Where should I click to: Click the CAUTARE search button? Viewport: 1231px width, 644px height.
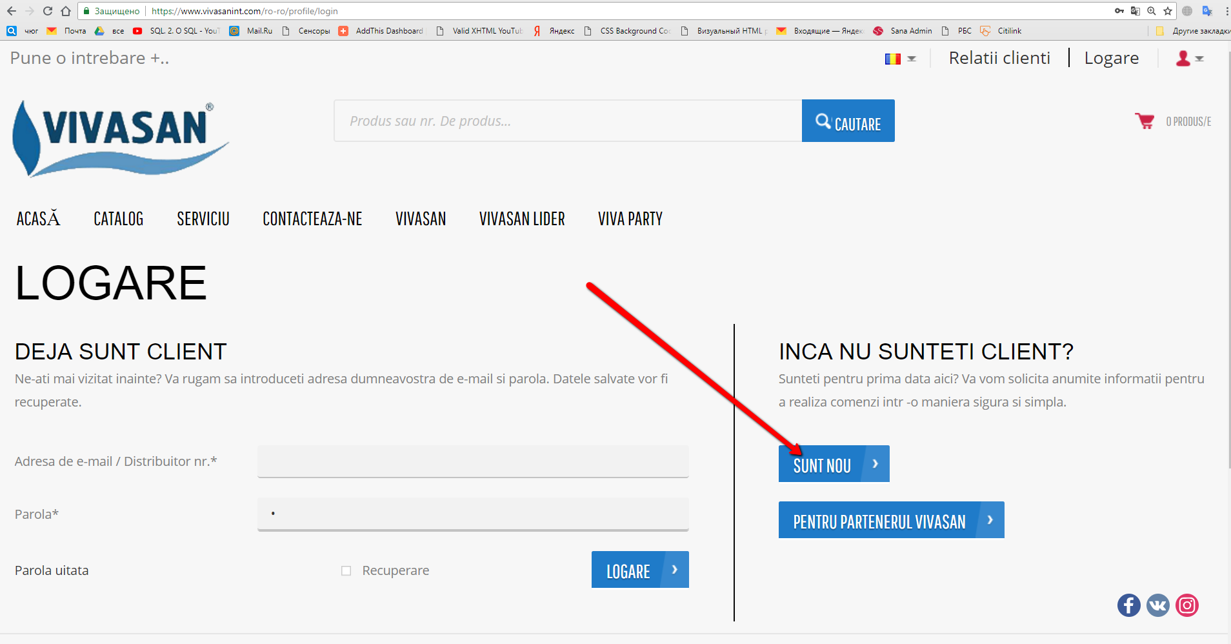848,121
